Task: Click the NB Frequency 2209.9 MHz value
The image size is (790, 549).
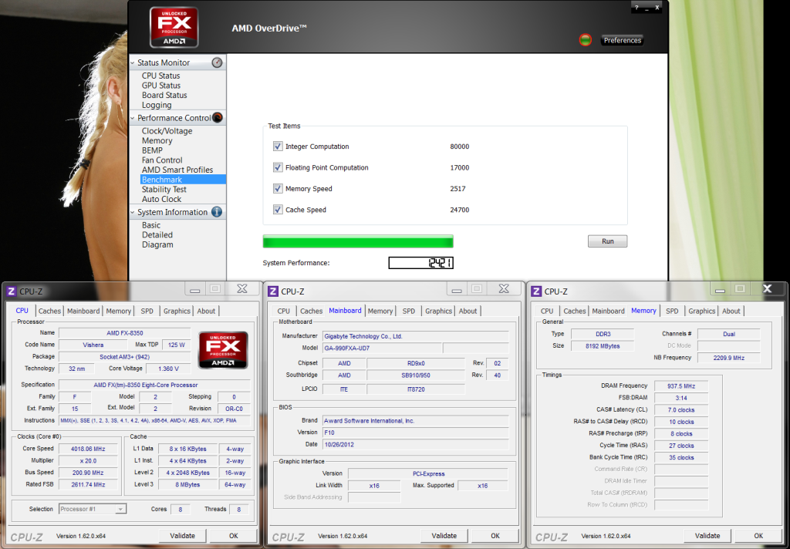Action: pyautogui.click(x=728, y=358)
